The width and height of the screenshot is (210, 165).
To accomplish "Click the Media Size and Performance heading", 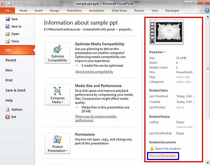I will (x=98, y=86).
